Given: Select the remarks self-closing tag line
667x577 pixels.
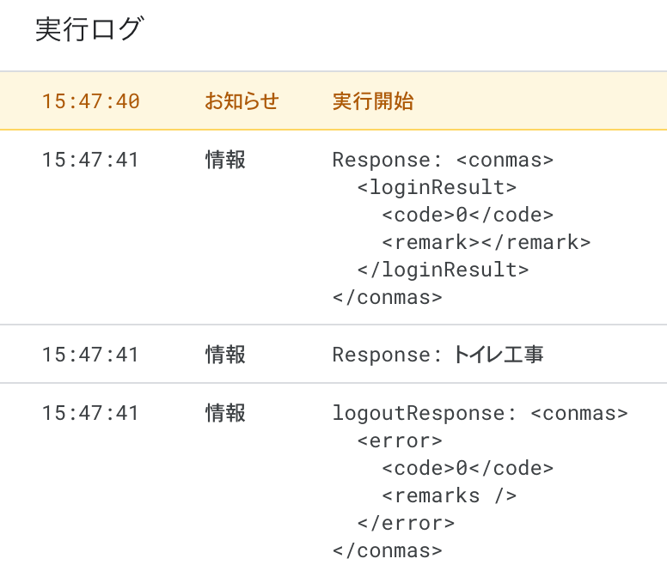Looking at the screenshot, I should click(450, 495).
